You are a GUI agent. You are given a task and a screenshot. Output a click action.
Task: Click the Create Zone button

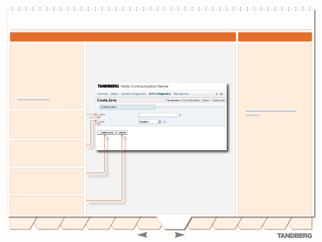point(107,133)
